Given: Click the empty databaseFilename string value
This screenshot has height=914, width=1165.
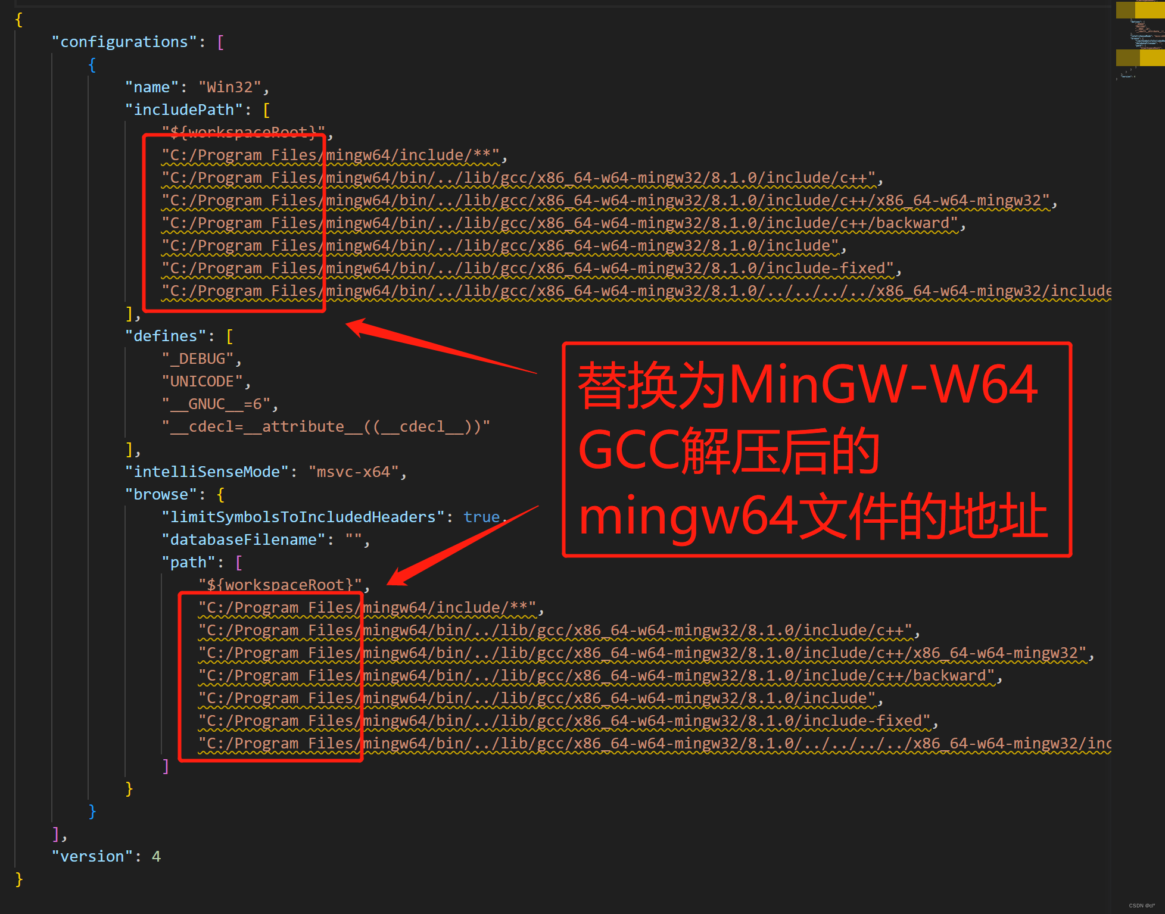Looking at the screenshot, I should pos(354,539).
